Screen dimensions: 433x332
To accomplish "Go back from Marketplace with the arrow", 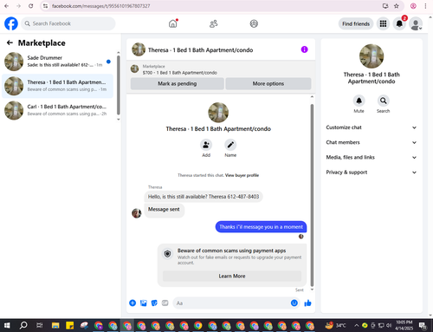I will [10, 42].
